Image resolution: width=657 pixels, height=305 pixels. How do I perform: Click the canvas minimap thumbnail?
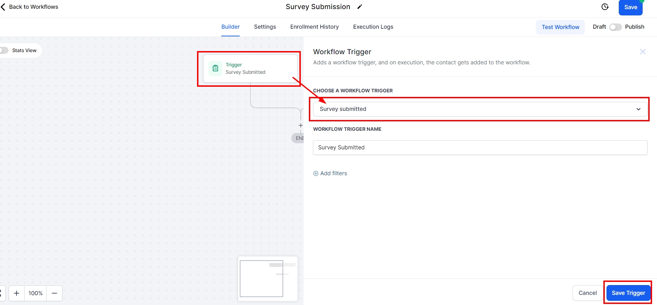tap(267, 278)
